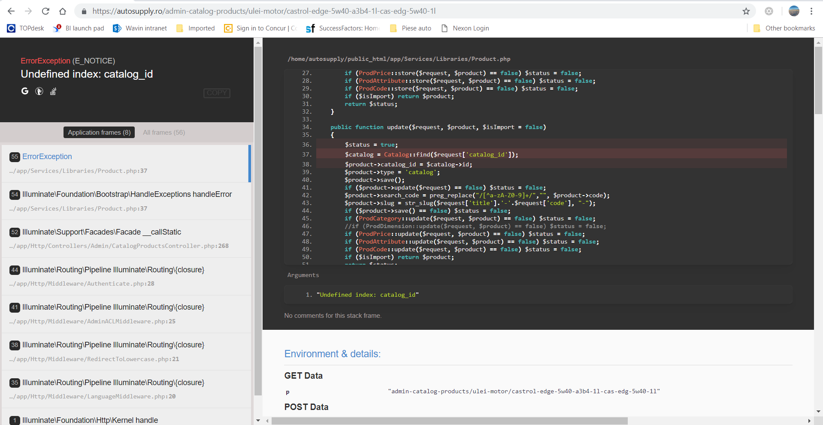Viewport: 823px width, 425px height.
Task: Click the page scrollbar thumb
Action: [818, 80]
